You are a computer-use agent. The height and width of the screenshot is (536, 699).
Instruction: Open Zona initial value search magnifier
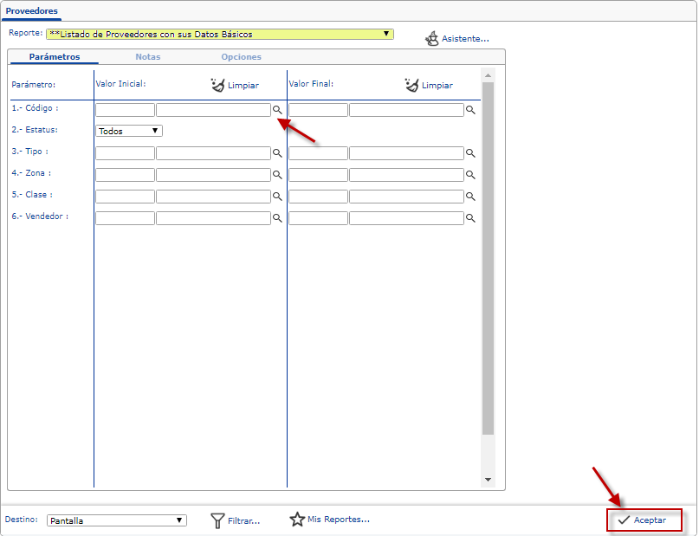(x=277, y=175)
